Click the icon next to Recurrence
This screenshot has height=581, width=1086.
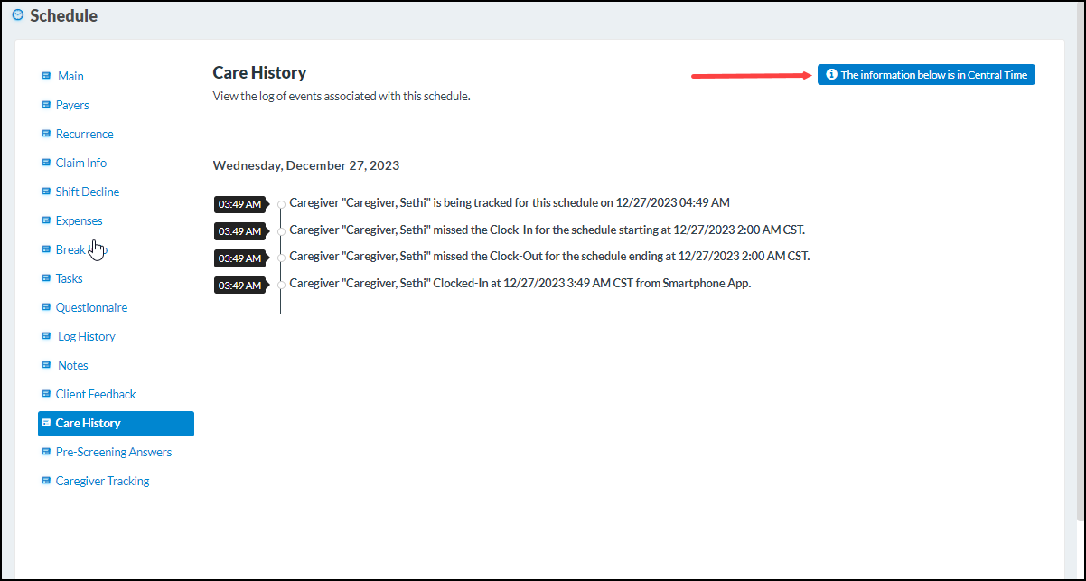(x=47, y=134)
